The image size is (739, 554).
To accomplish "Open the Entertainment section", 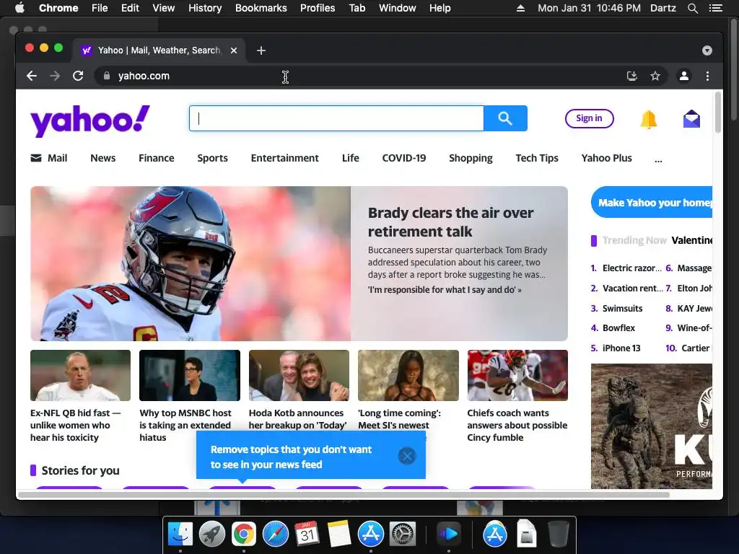I will 284,158.
